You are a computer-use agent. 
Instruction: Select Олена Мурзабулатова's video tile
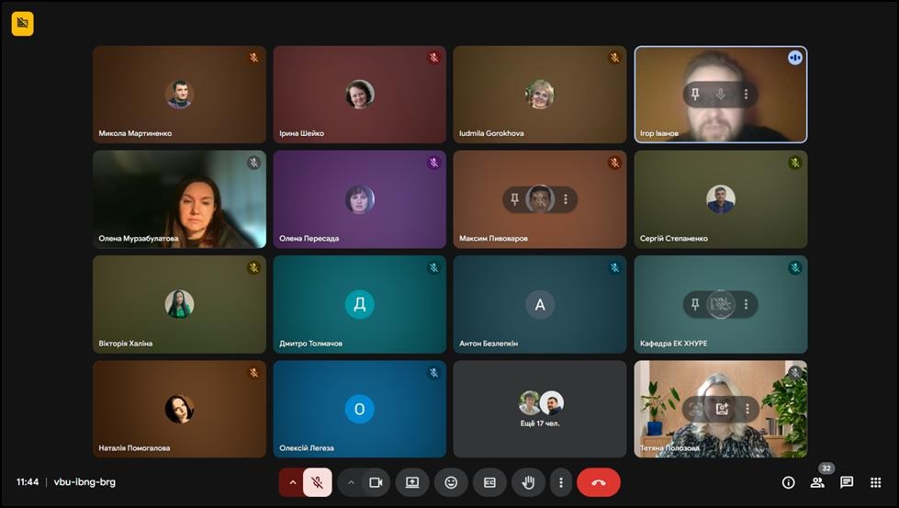click(179, 199)
